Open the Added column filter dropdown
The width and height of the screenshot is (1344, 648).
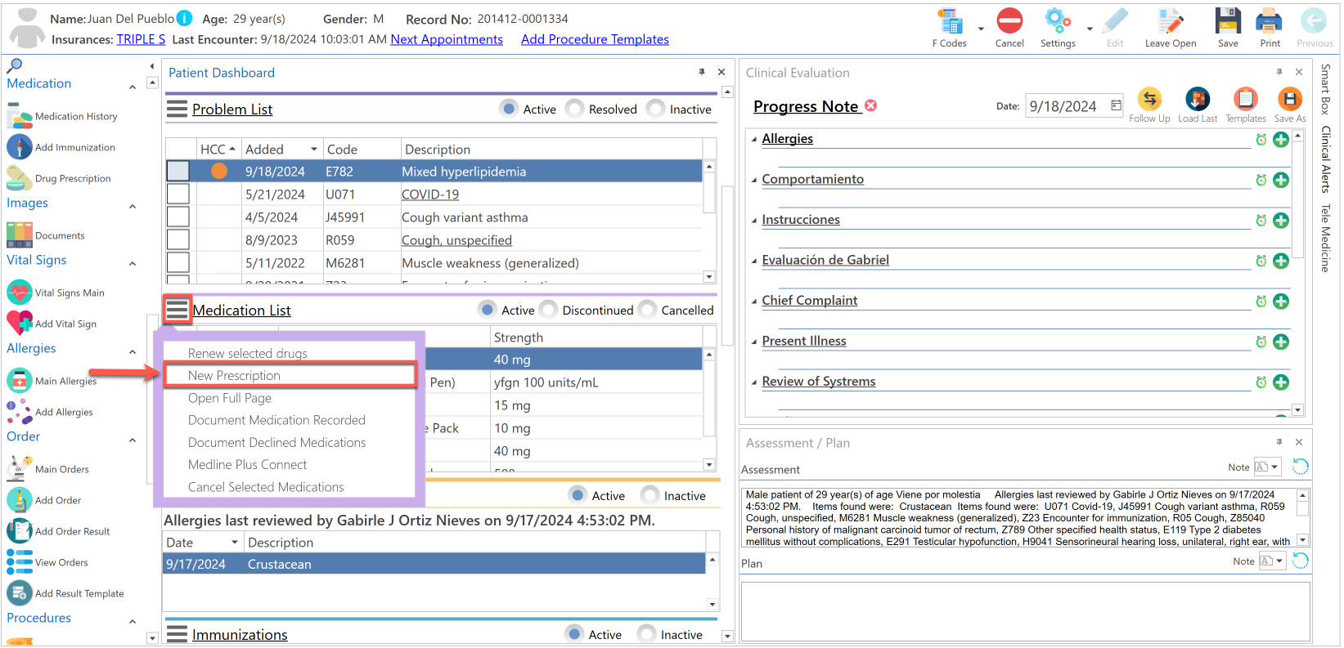point(313,150)
